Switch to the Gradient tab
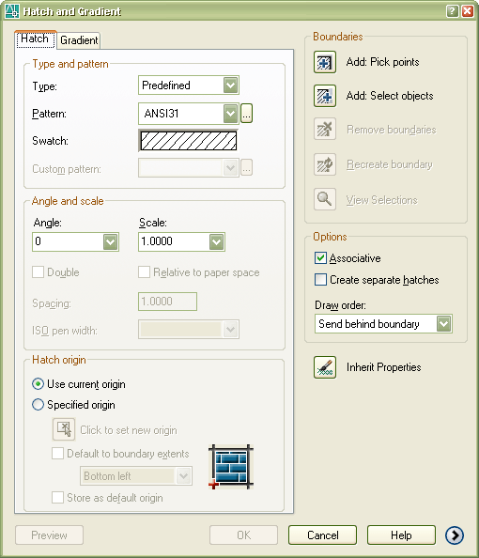Screen dimensions: 479x558 click(x=79, y=40)
